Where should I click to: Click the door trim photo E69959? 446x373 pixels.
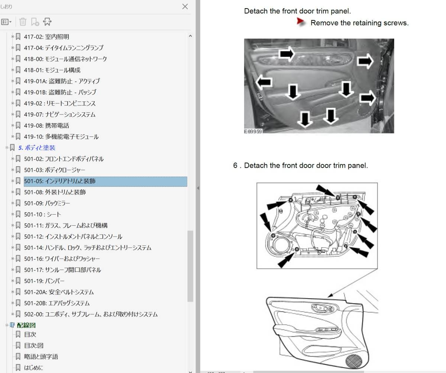319,86
